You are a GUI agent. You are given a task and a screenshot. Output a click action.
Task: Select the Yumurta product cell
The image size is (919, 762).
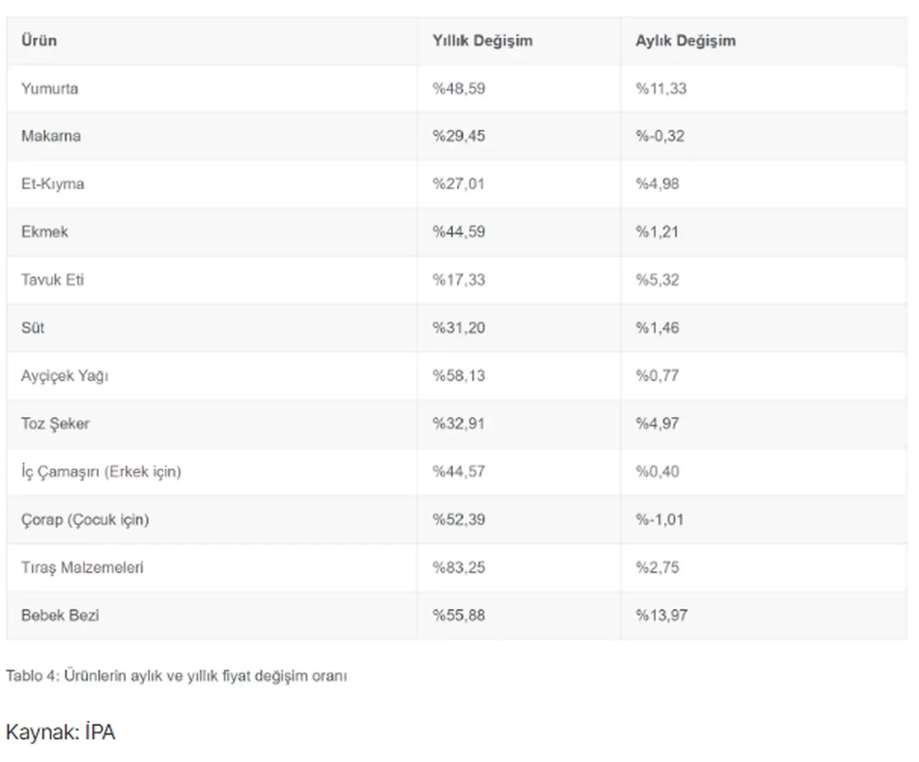pyautogui.click(x=50, y=89)
